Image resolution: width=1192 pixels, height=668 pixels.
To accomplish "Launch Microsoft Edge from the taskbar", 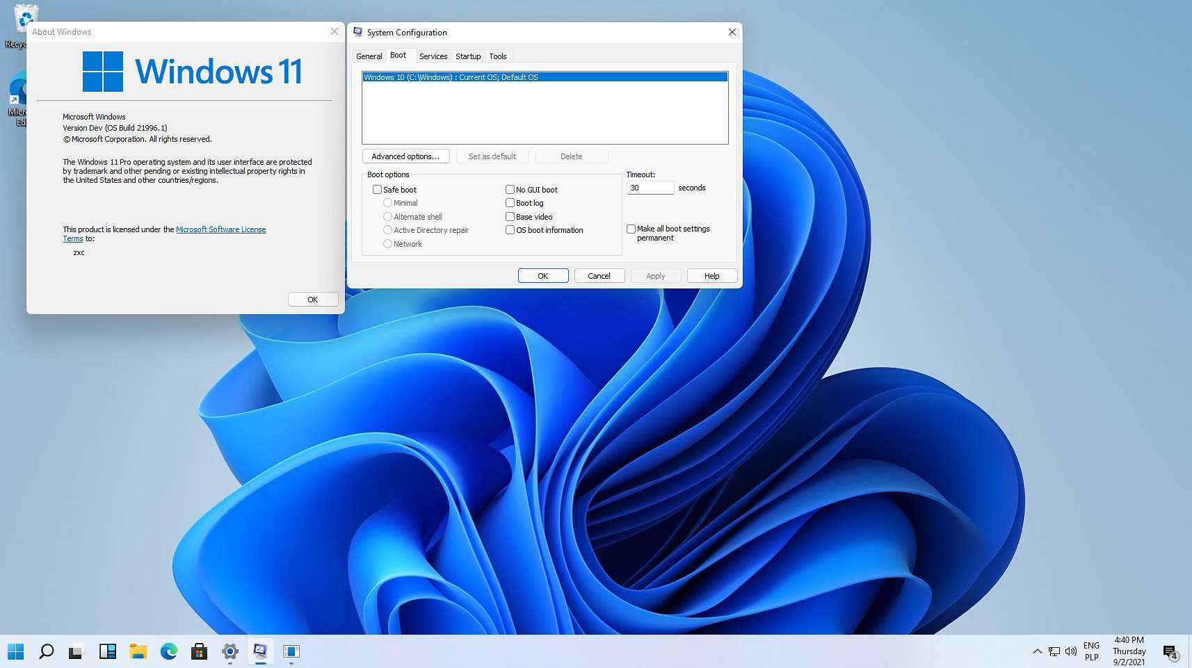I will tap(169, 651).
